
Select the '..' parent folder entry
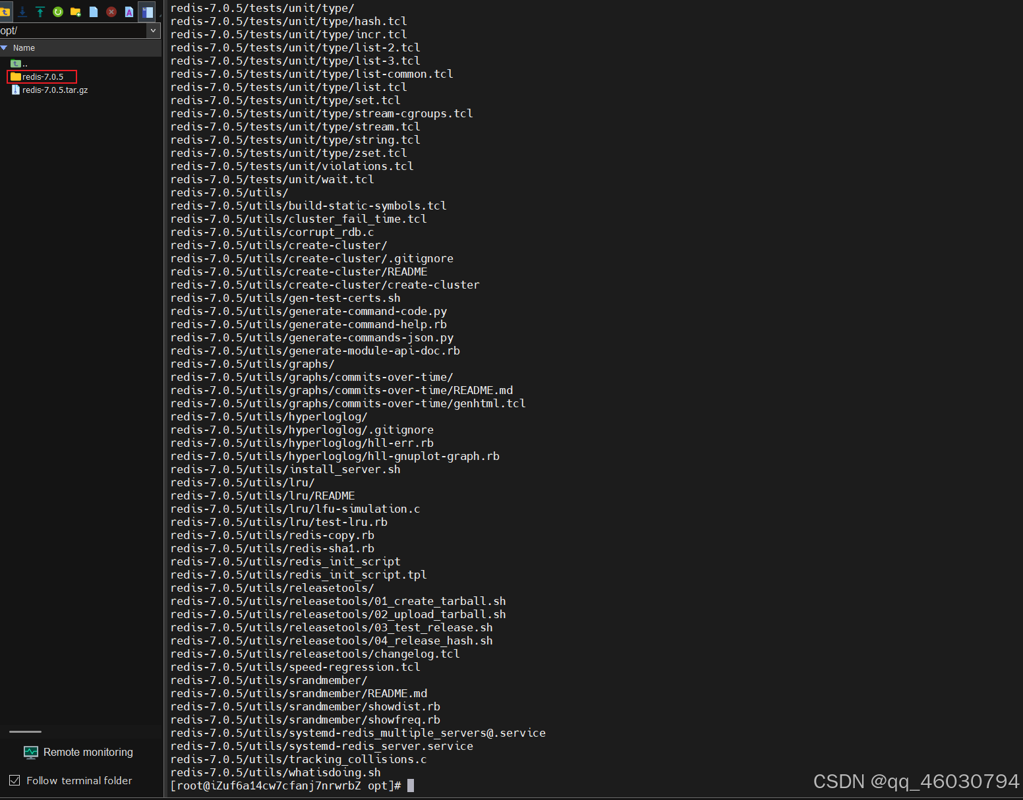[19, 63]
